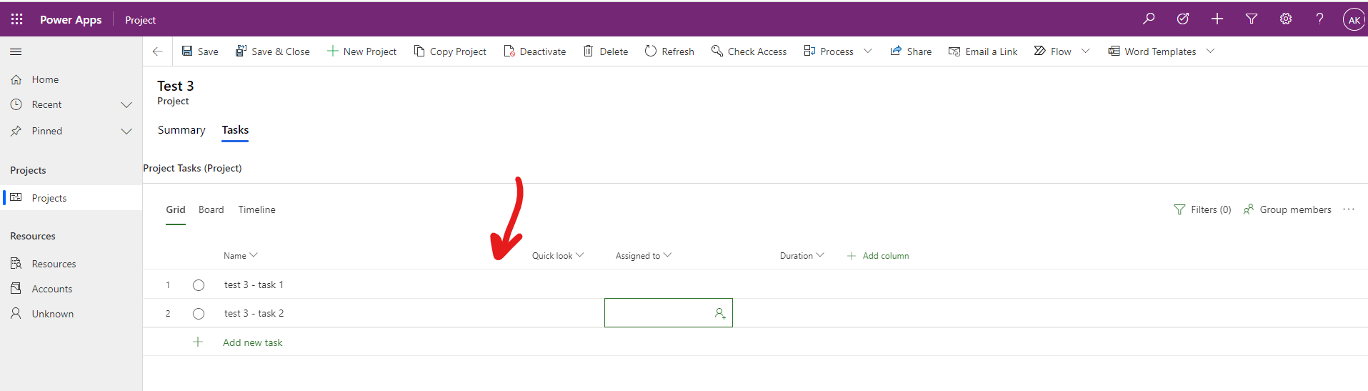This screenshot has width=1368, height=391.
Task: Open the task flow checkmark icon in header
Action: [1183, 19]
